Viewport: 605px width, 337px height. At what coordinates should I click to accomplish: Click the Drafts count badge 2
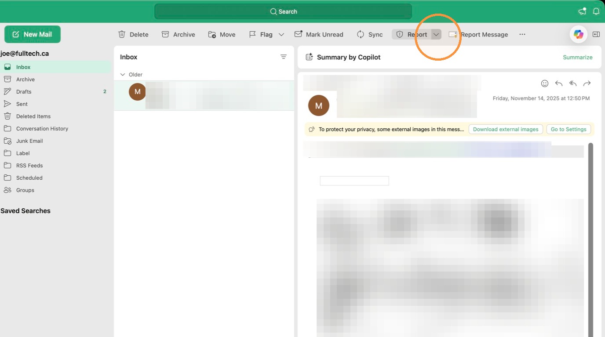[105, 92]
